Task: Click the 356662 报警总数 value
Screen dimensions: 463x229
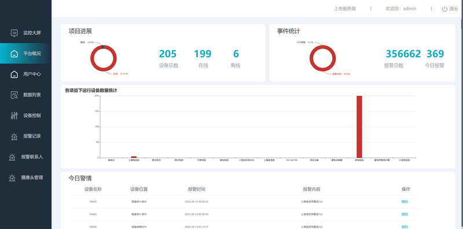Action: pyautogui.click(x=403, y=54)
